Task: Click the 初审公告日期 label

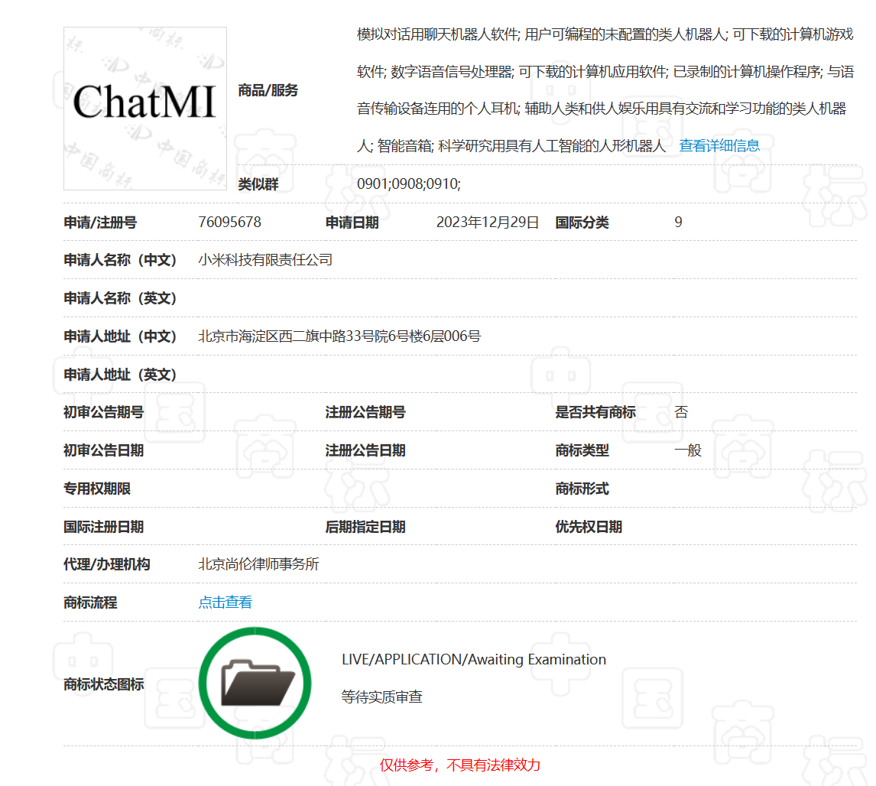Action: coord(104,450)
